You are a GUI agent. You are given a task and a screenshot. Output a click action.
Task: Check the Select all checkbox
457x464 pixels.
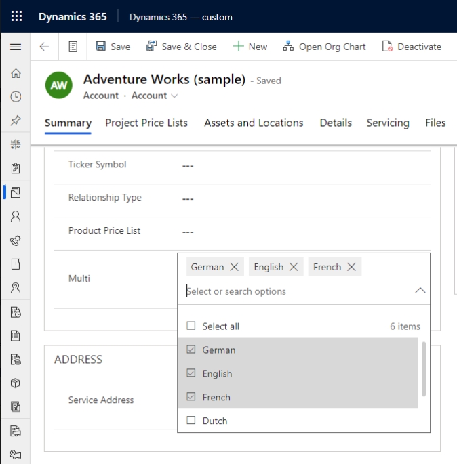click(x=191, y=326)
